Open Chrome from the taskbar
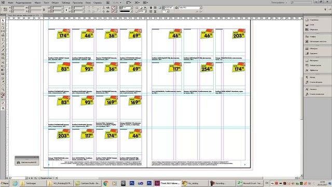332x187 pixels. tap(106, 183)
